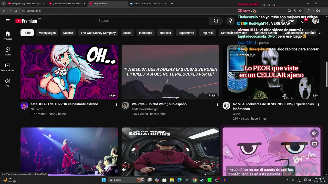Switch to Las Adicciones más Perturbadoras tab

(x=67, y=4)
